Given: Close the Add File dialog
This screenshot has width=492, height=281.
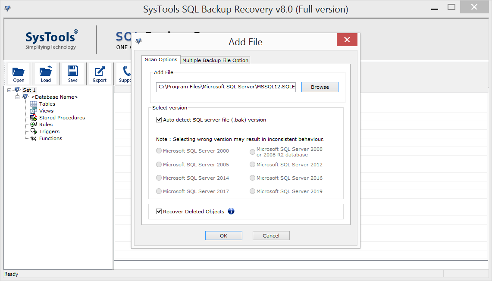Looking at the screenshot, I should [347, 40].
